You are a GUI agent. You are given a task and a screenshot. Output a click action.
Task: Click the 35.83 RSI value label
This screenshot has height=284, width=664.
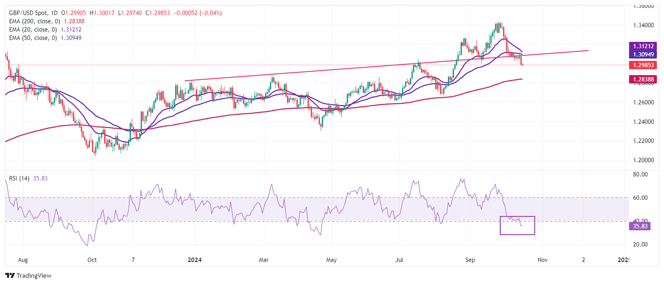pos(638,226)
